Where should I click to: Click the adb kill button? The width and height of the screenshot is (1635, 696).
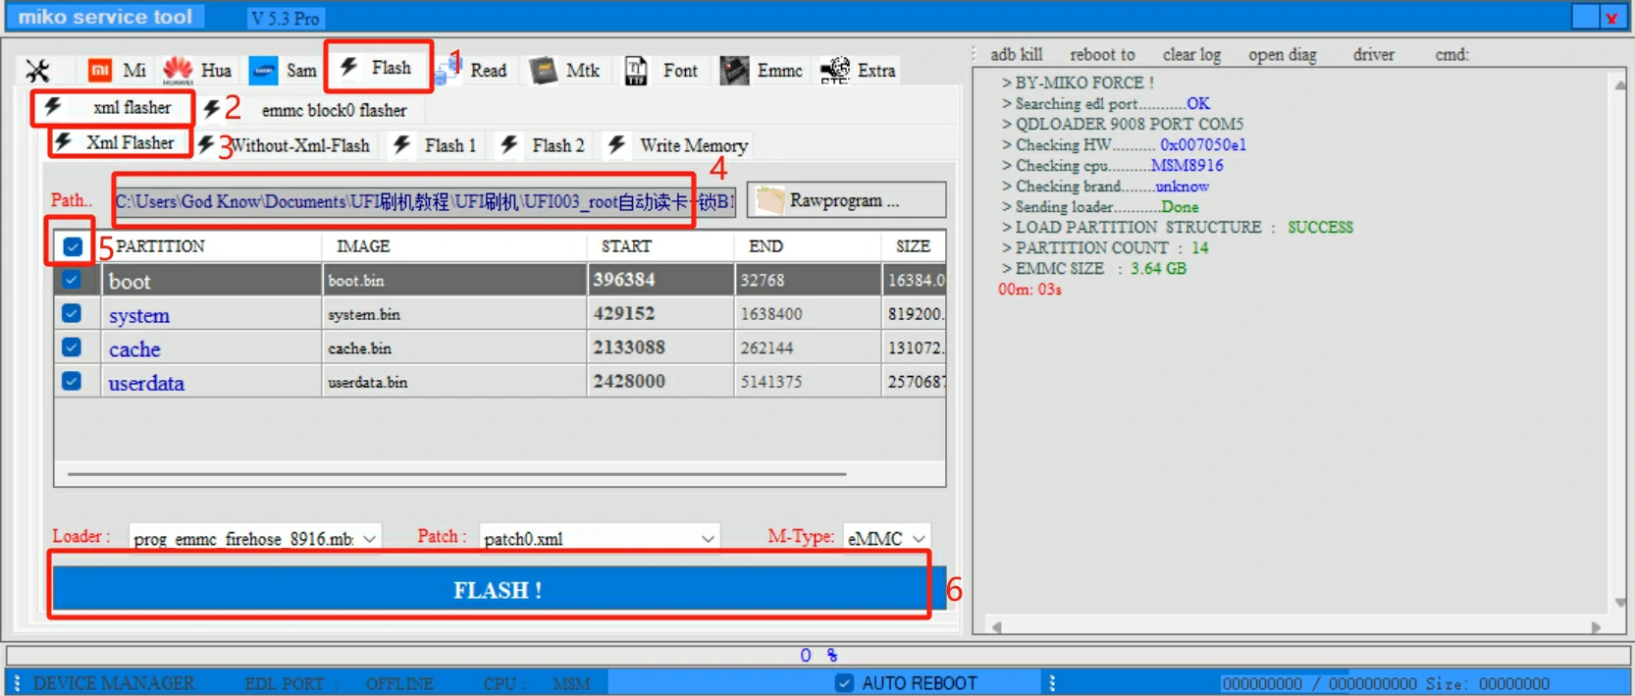tap(1017, 55)
